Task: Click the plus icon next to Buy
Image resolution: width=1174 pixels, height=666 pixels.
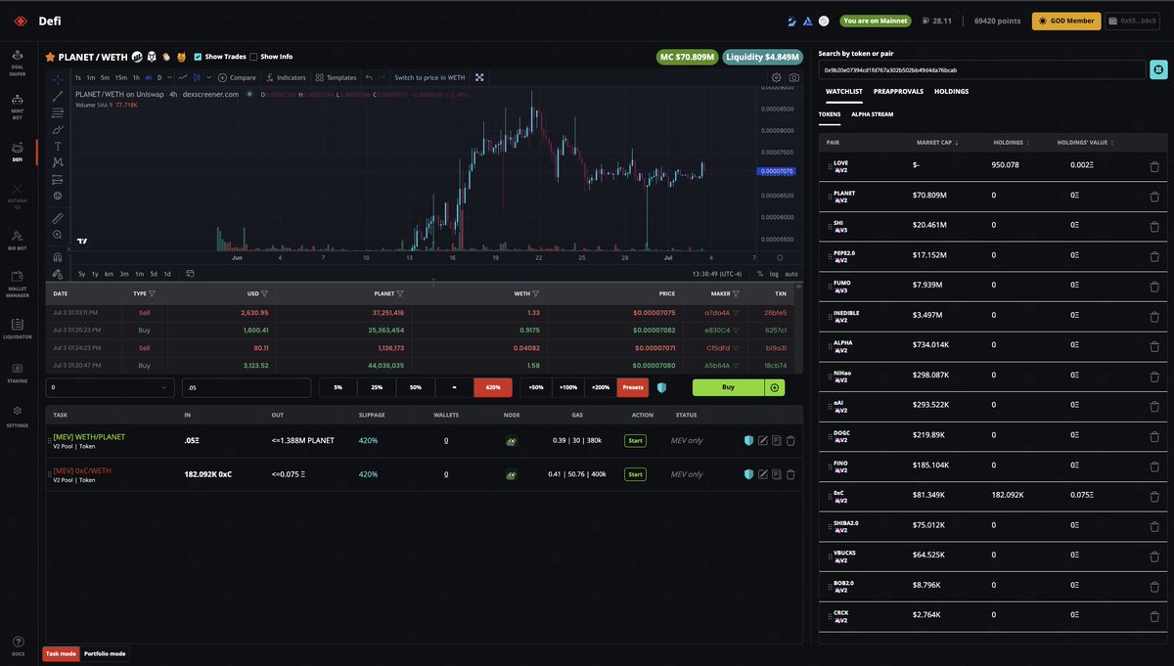Action: pos(776,387)
